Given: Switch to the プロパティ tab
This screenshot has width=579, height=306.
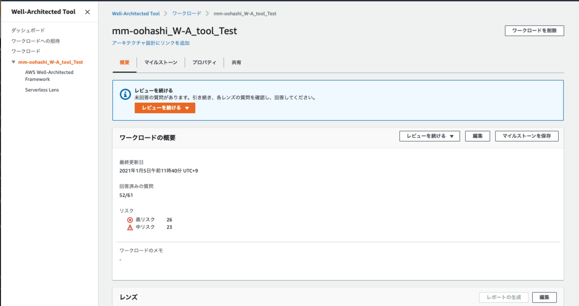Looking at the screenshot, I should point(204,63).
